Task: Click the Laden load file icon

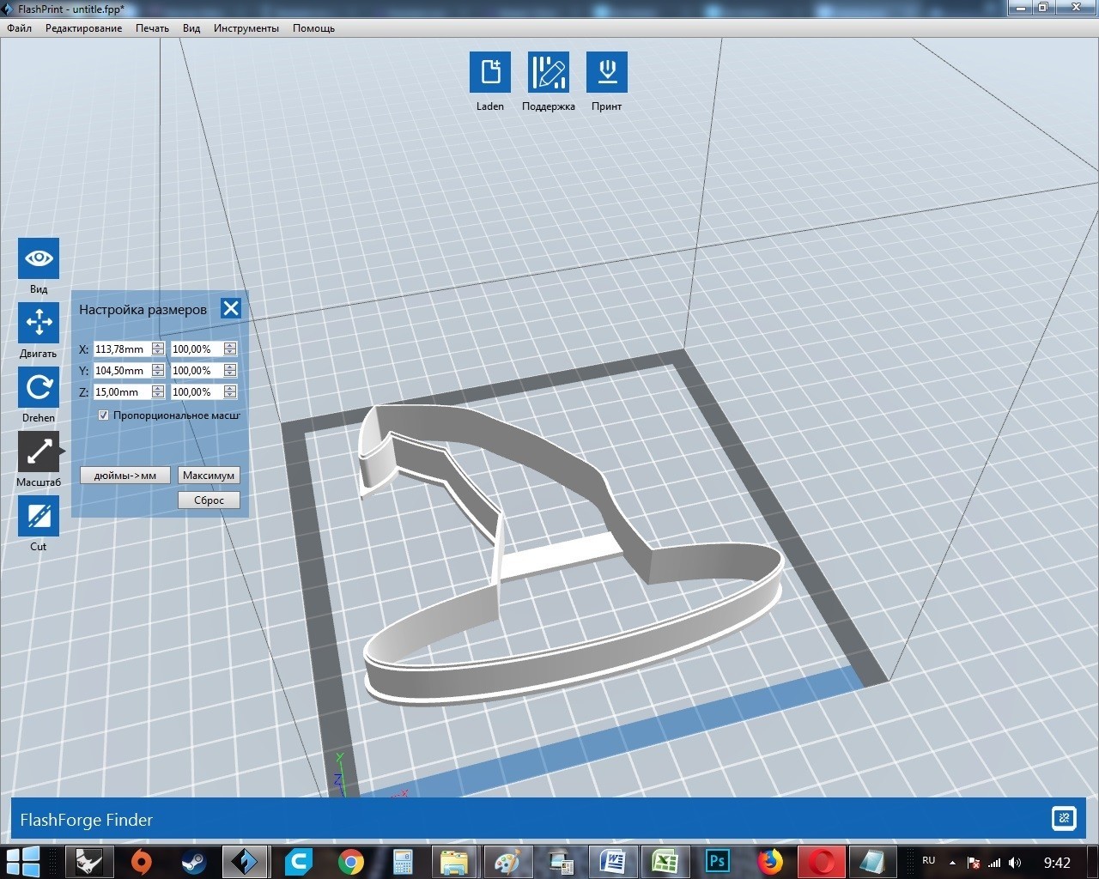Action: coord(490,72)
